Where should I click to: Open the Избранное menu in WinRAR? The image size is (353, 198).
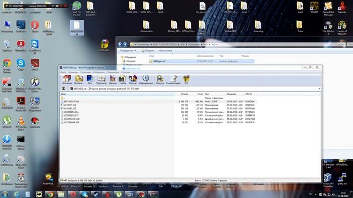[x=99, y=72]
